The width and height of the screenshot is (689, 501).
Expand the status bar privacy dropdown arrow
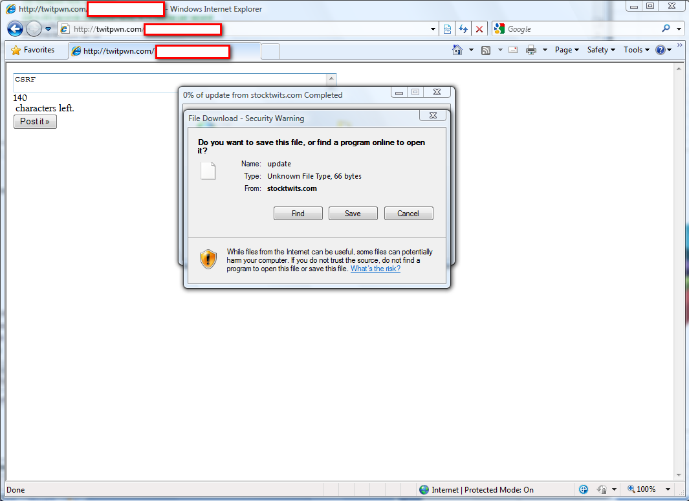tap(615, 489)
